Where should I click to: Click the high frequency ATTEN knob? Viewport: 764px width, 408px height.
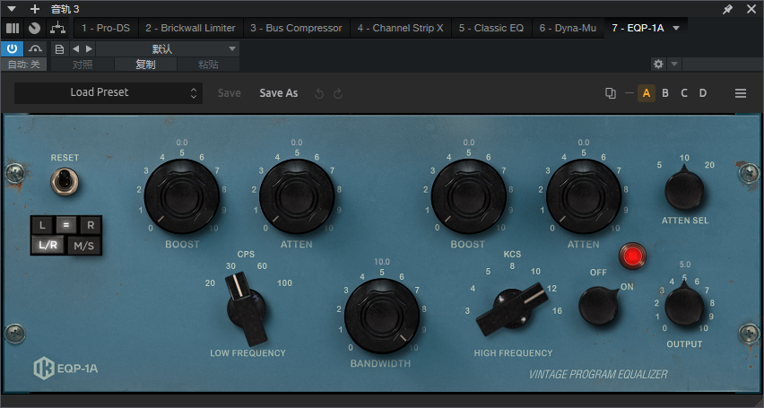pos(583,196)
